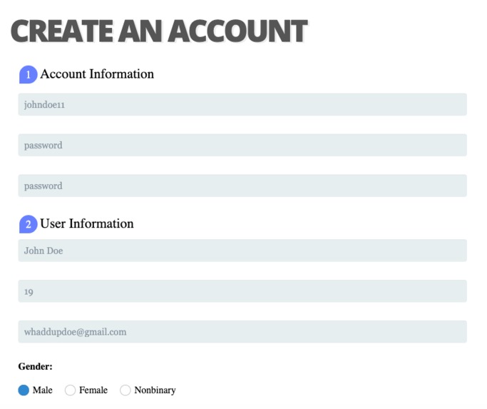Focus the John Doe name field
487x409 pixels.
(242, 251)
